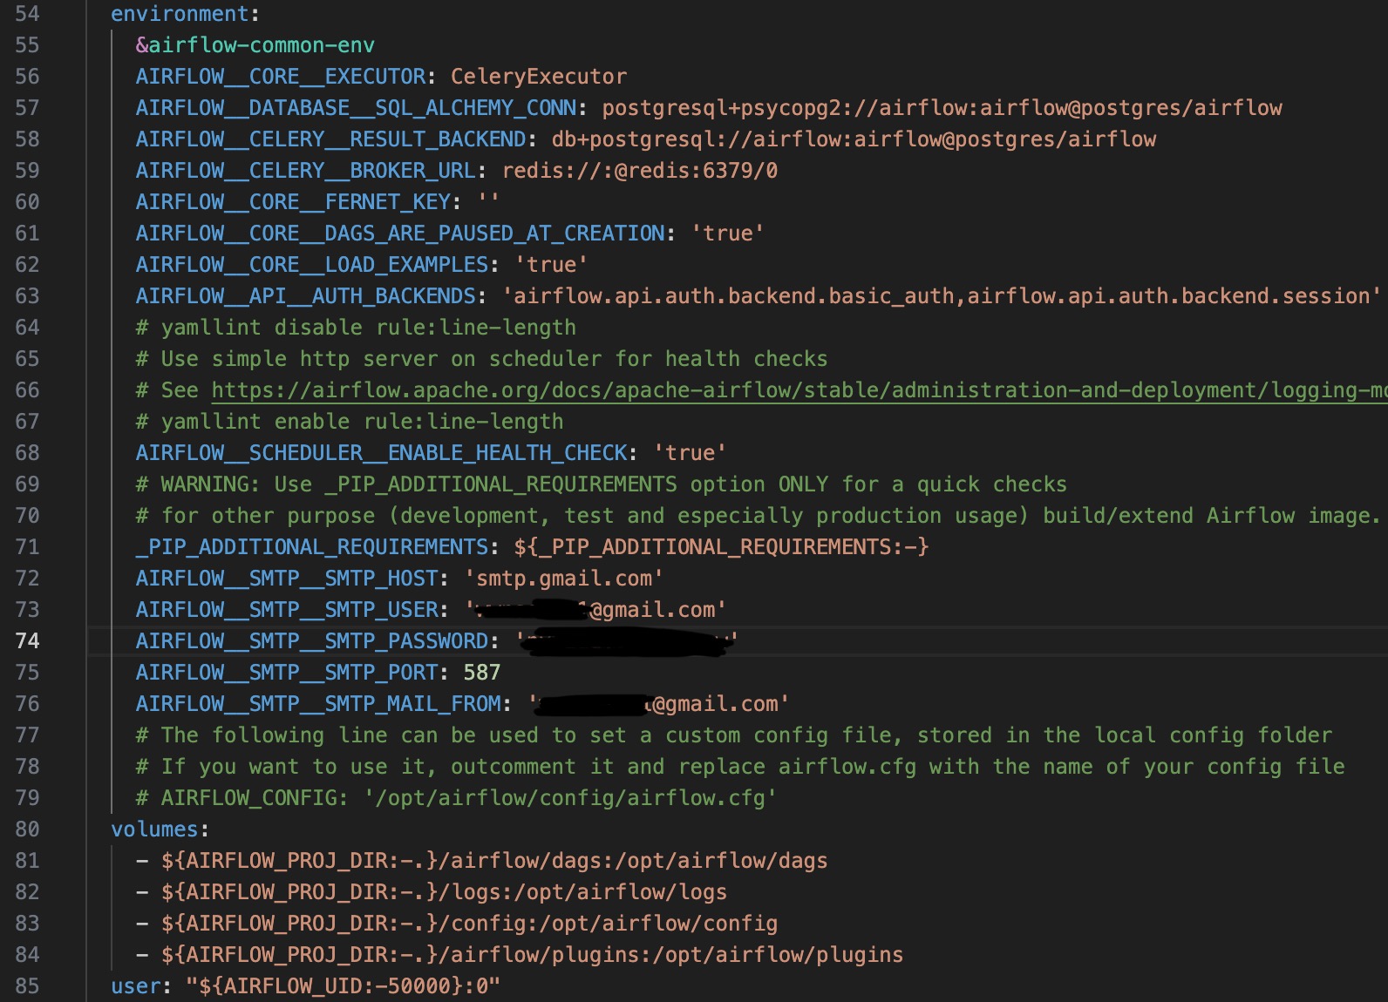Click the AIRFLOW__DATABASE__SQL_ALCHEMY_CONN key
This screenshot has height=1002, width=1388.
coord(356,108)
